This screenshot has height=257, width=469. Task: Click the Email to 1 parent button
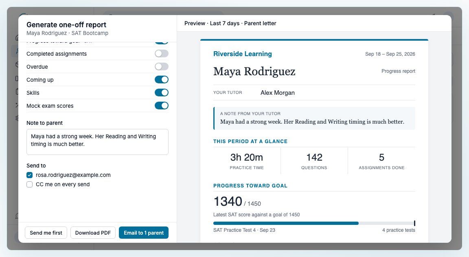pyautogui.click(x=144, y=233)
